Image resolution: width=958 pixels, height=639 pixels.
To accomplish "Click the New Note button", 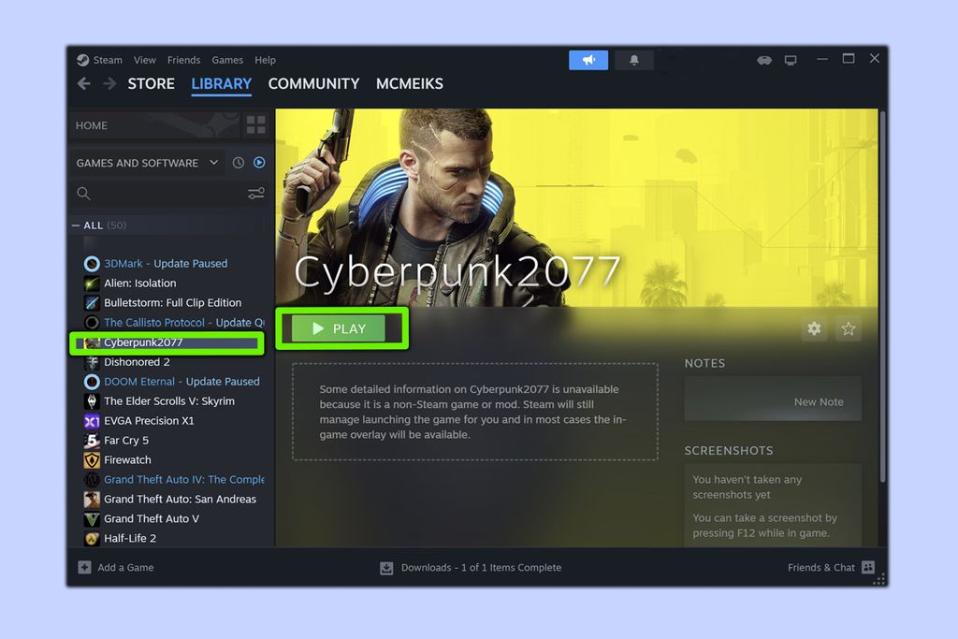I will coord(818,400).
